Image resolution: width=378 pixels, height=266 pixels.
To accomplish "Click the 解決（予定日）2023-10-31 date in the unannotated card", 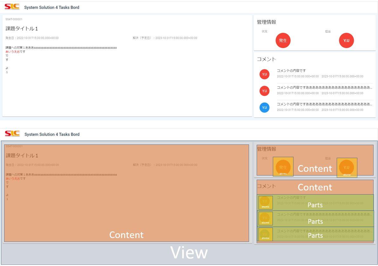I will point(165,38).
